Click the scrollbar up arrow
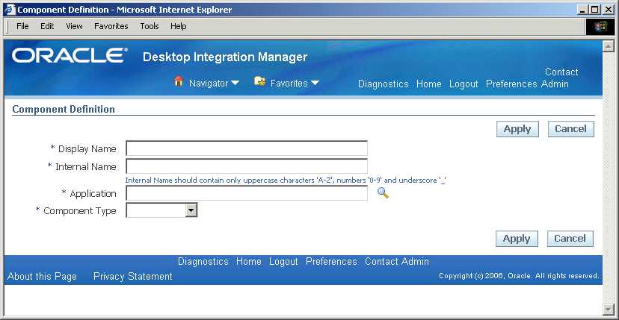Screen dimensions: 619x320 608,46
